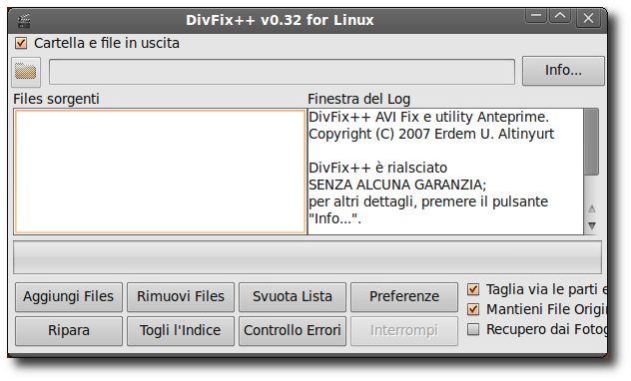
Task: Minimize the DivFix++ window
Action: pos(535,17)
